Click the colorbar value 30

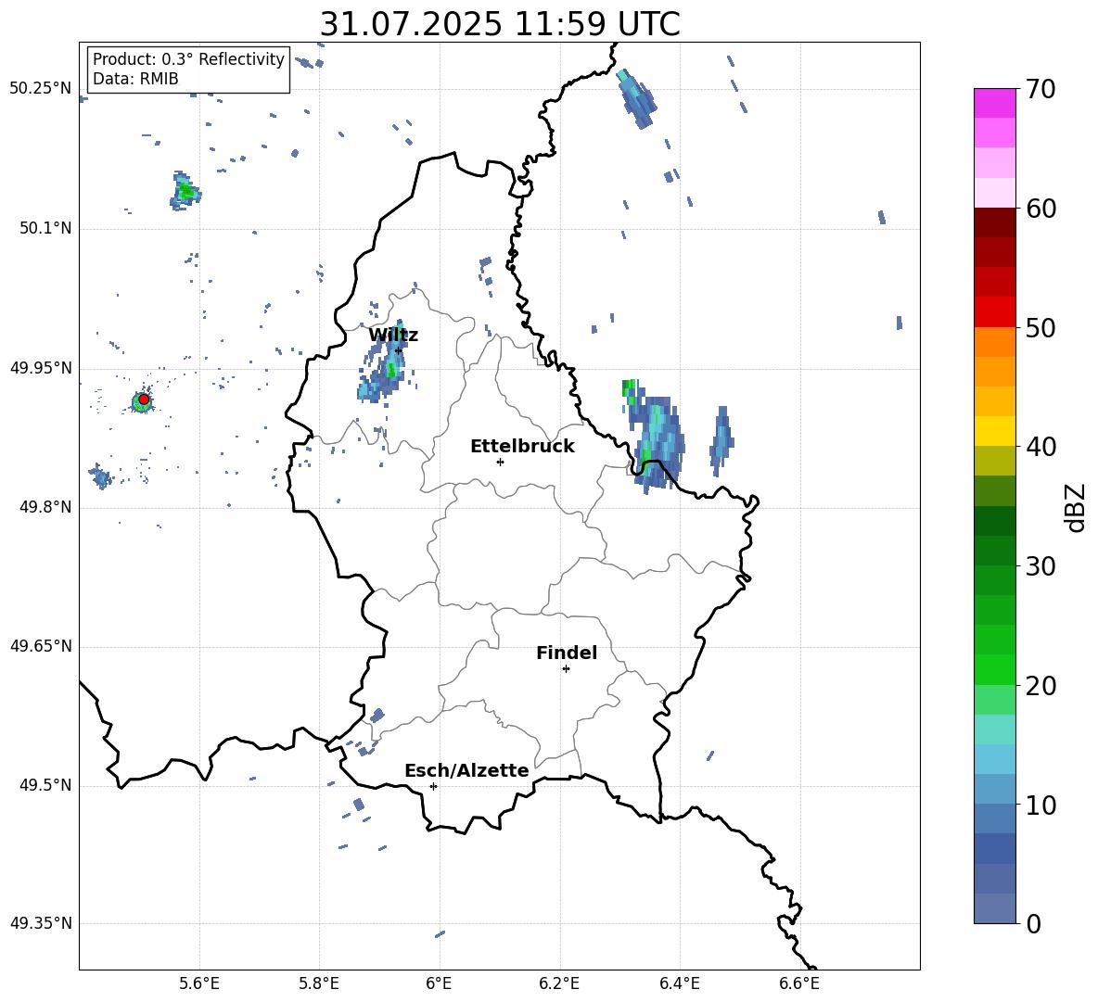[x=1041, y=566]
